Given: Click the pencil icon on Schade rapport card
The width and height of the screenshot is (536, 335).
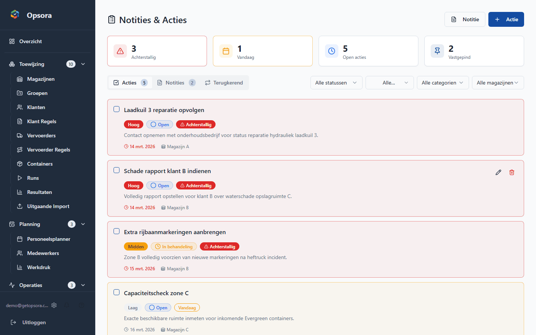Looking at the screenshot, I should (498, 172).
